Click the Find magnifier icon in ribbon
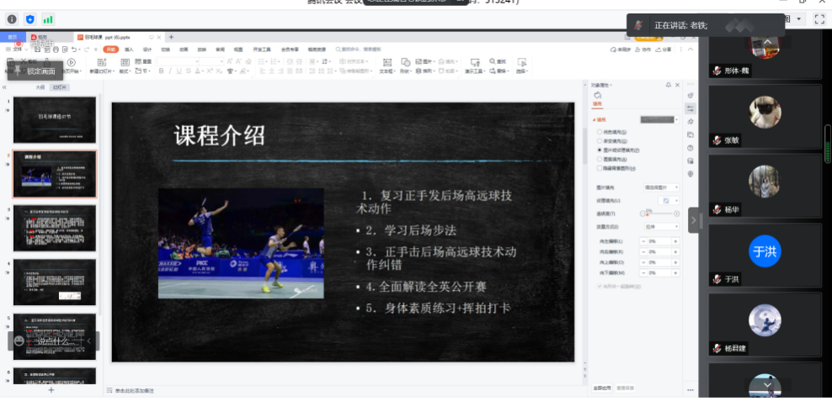The height and width of the screenshot is (401, 832). pyautogui.click(x=493, y=62)
